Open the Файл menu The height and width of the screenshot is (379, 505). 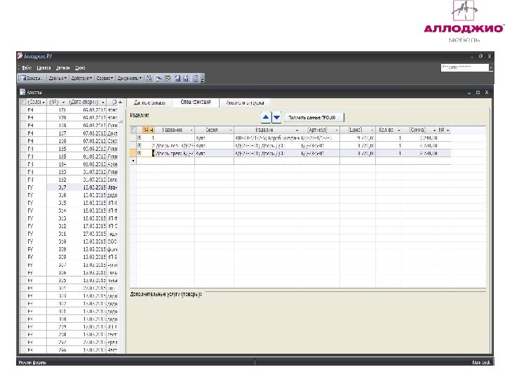[27, 67]
